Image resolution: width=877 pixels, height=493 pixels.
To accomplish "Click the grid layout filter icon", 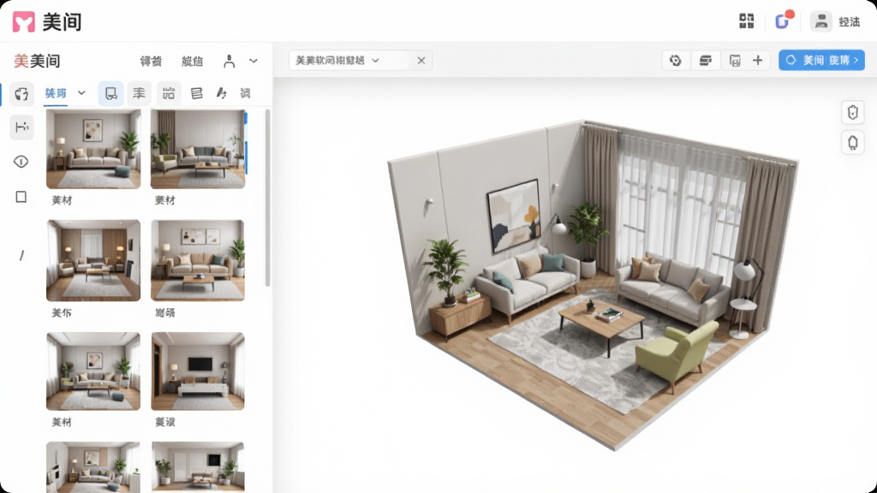I will pos(169,92).
